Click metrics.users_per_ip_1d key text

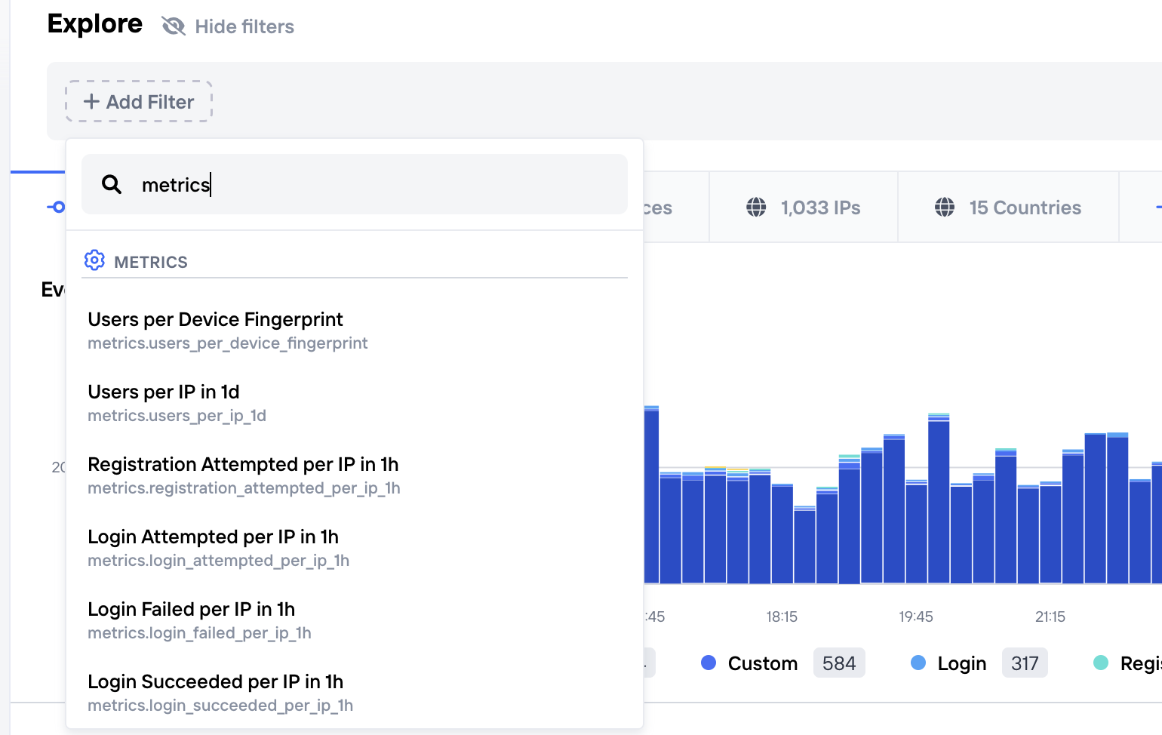point(177,416)
